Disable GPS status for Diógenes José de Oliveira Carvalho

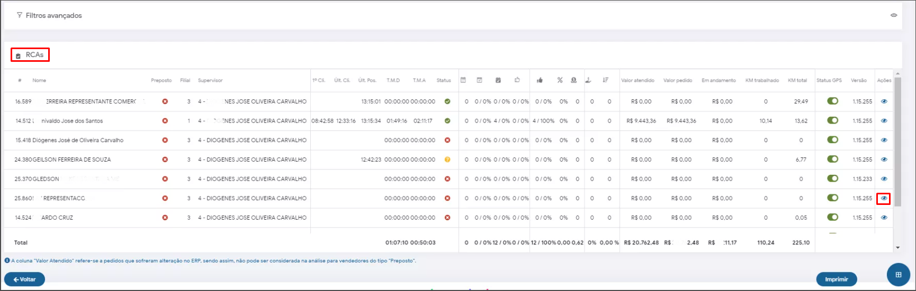click(x=832, y=140)
